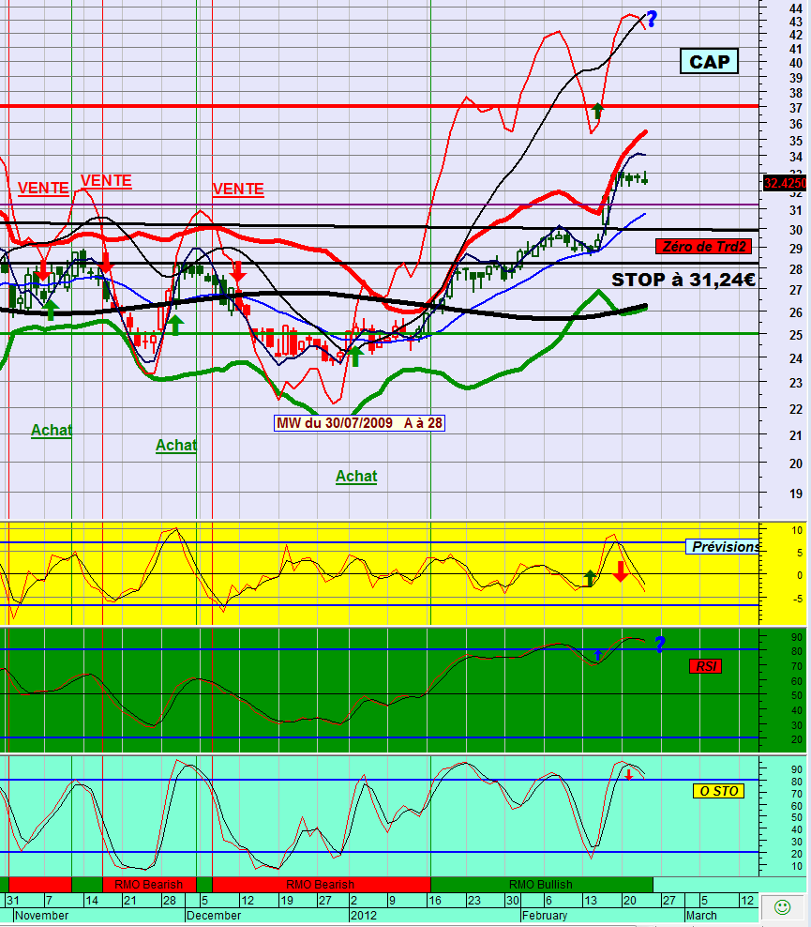Click the green up arrow in the Prévisions panel
Viewport: 811px width, 927px height.
[590, 578]
